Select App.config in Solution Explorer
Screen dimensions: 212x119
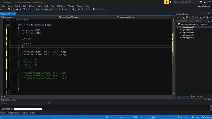[x=190, y=35]
